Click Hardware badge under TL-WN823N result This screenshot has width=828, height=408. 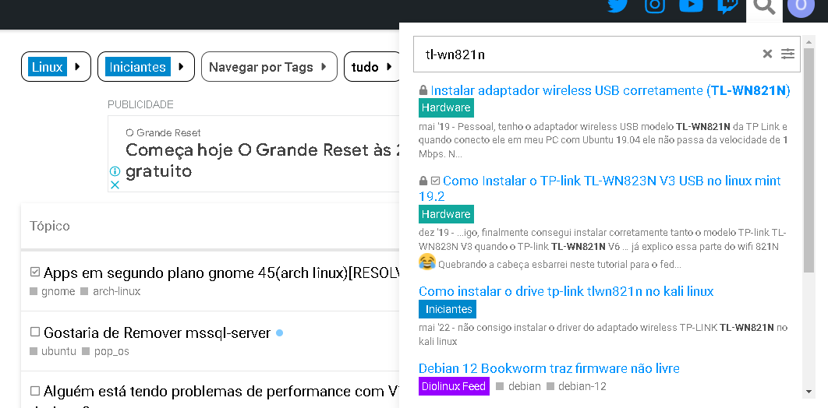click(446, 215)
